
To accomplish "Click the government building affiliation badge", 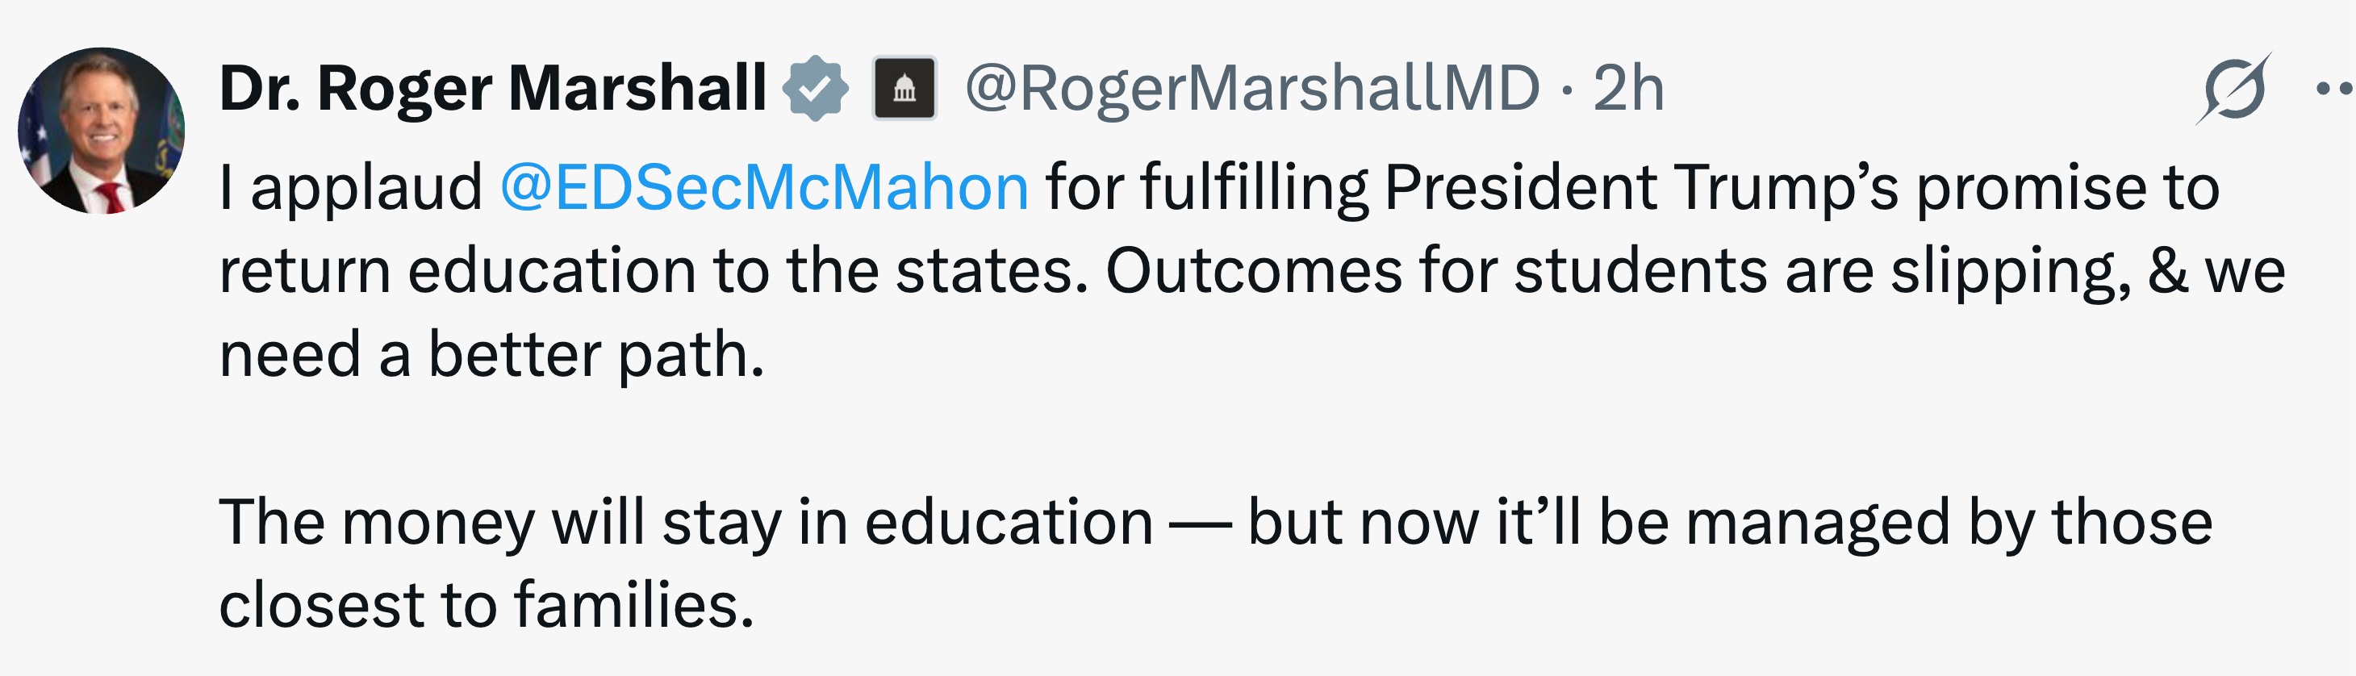I will pyautogui.click(x=904, y=89).
